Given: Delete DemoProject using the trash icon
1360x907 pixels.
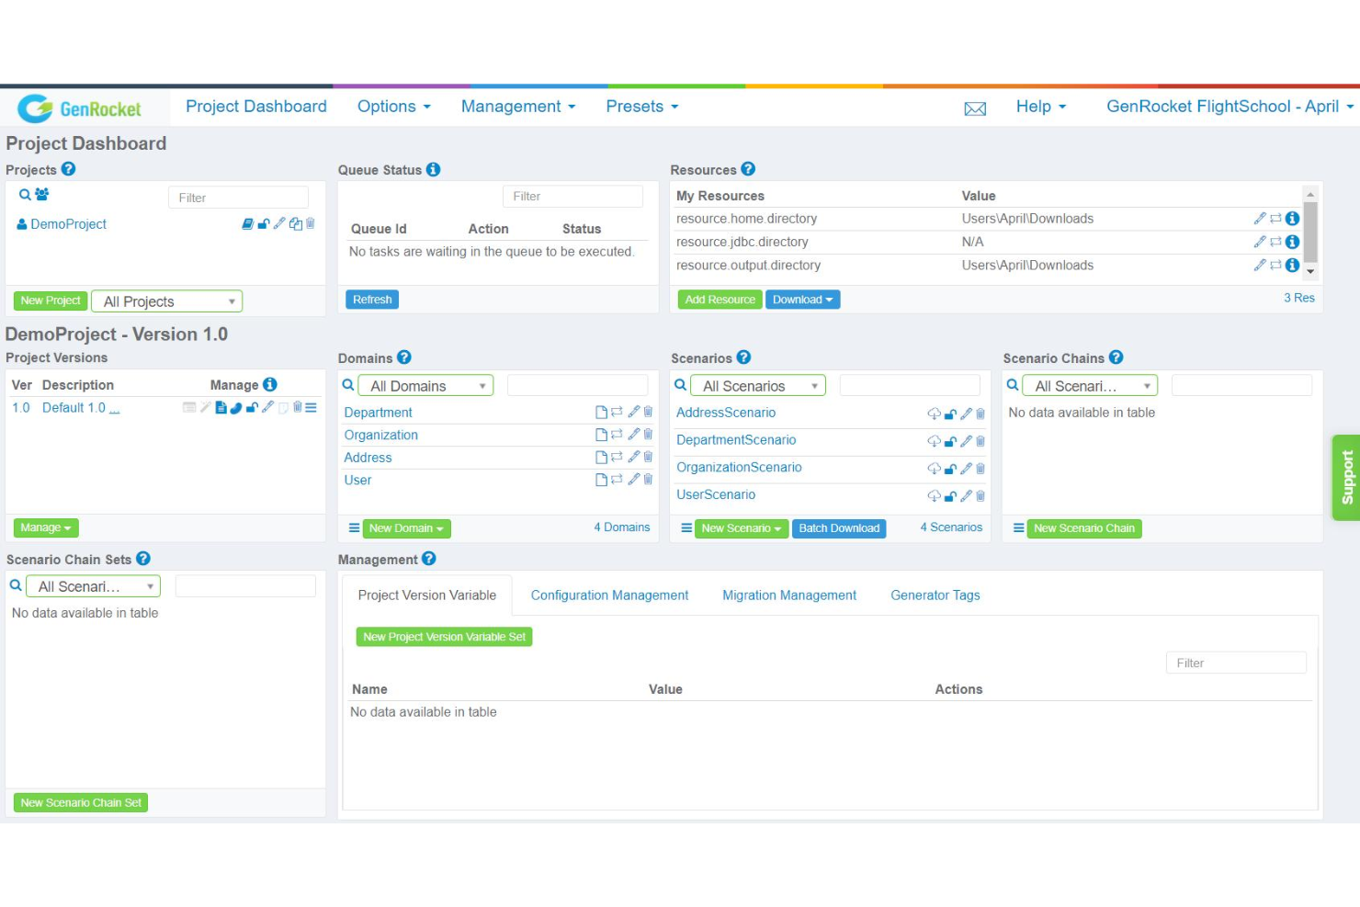Looking at the screenshot, I should 311,223.
